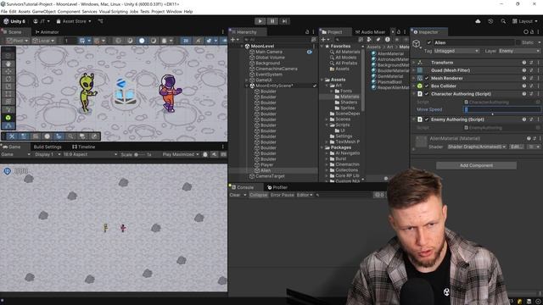The height and width of the screenshot is (305, 543).
Task: Select the Rotate tool in Scene toolbar
Action: click(8, 79)
